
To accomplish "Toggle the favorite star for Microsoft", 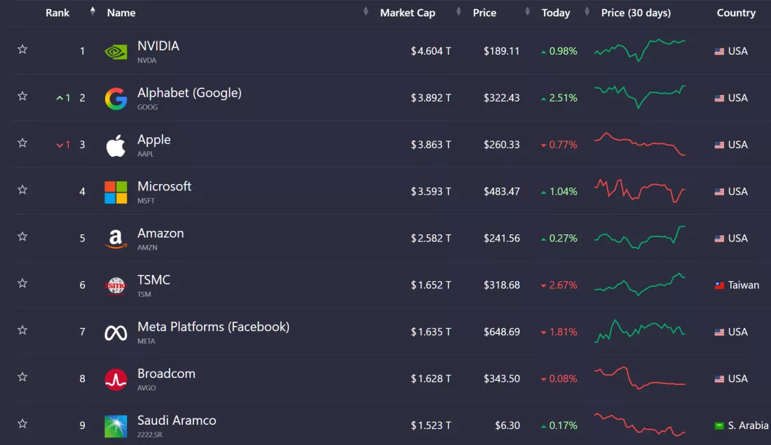I will pyautogui.click(x=22, y=190).
